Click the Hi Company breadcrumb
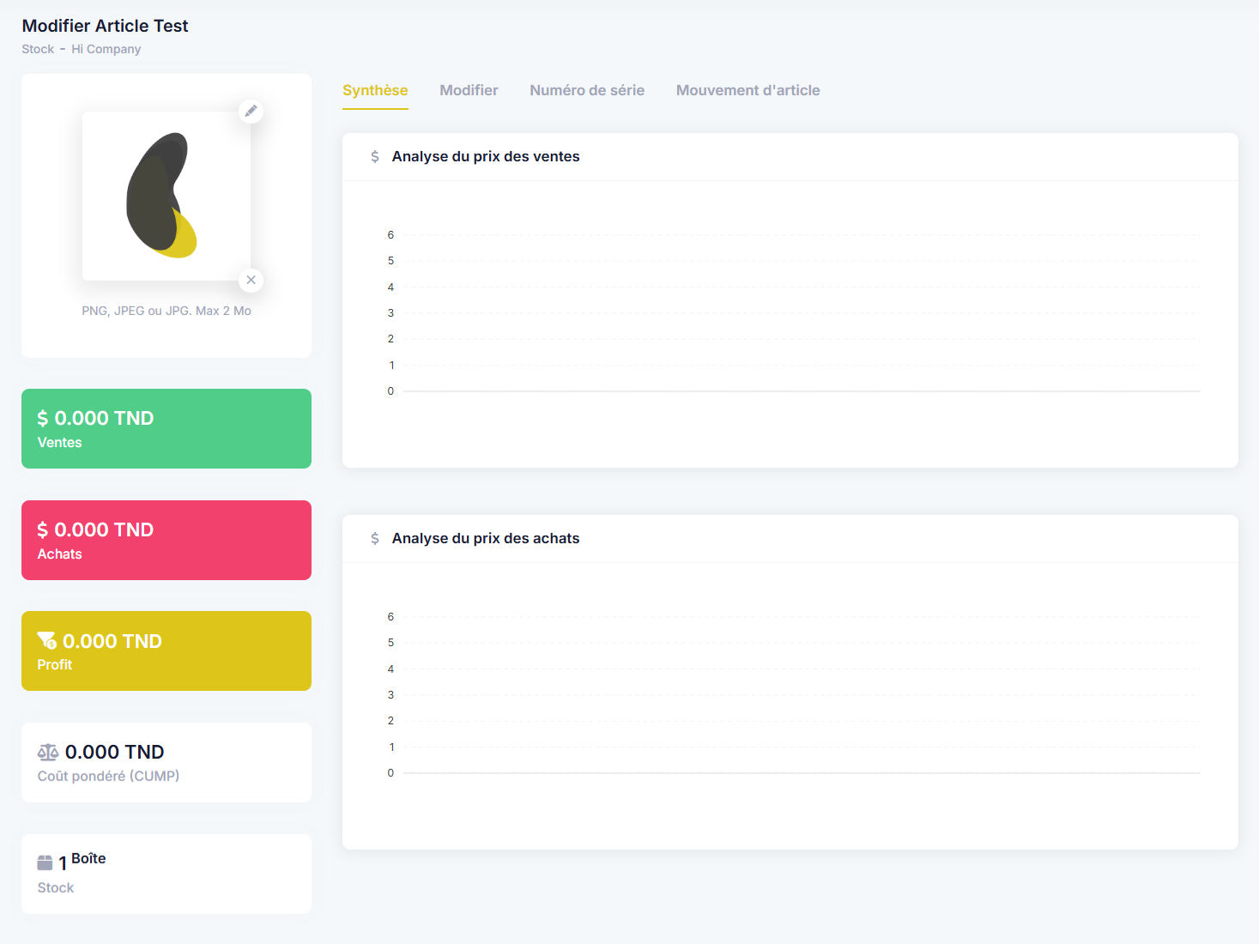This screenshot has height=944, width=1259. [x=106, y=49]
